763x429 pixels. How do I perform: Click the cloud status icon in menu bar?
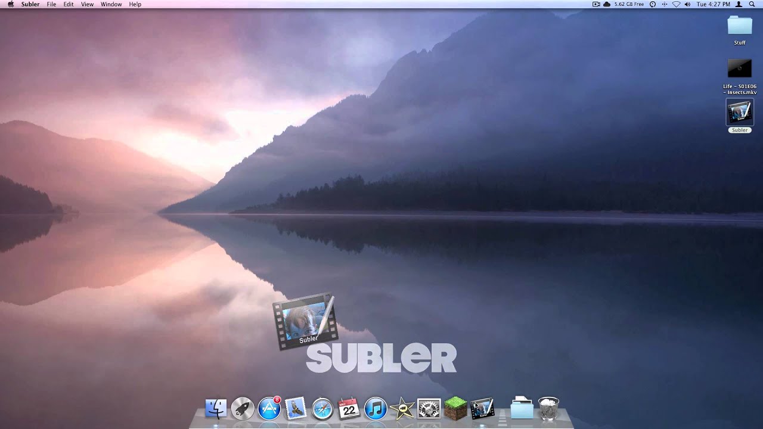pyautogui.click(x=607, y=4)
